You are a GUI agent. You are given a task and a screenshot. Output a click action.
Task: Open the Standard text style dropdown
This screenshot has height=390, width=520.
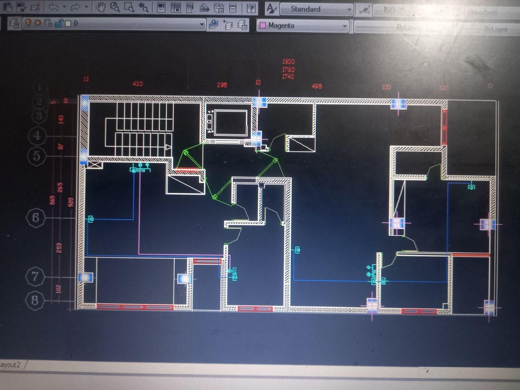pos(316,9)
